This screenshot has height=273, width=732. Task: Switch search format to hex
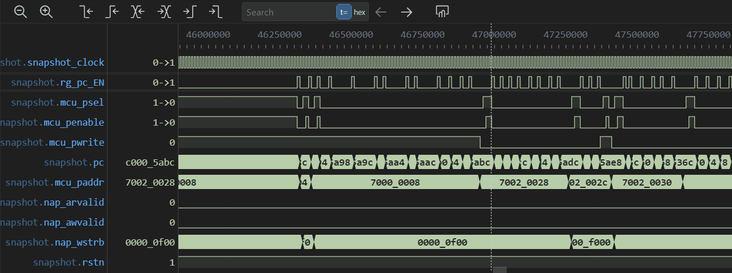point(360,12)
